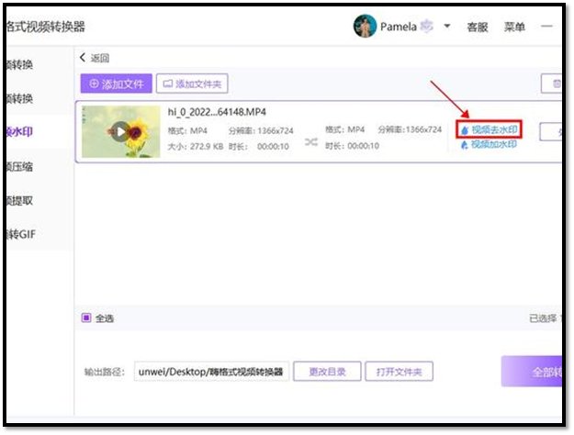
Task: Open 客服 customer service
Action: 477,27
